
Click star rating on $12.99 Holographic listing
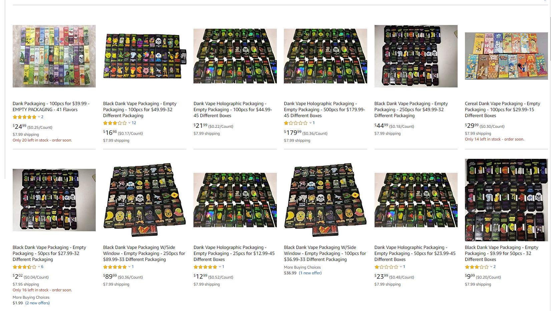(205, 267)
